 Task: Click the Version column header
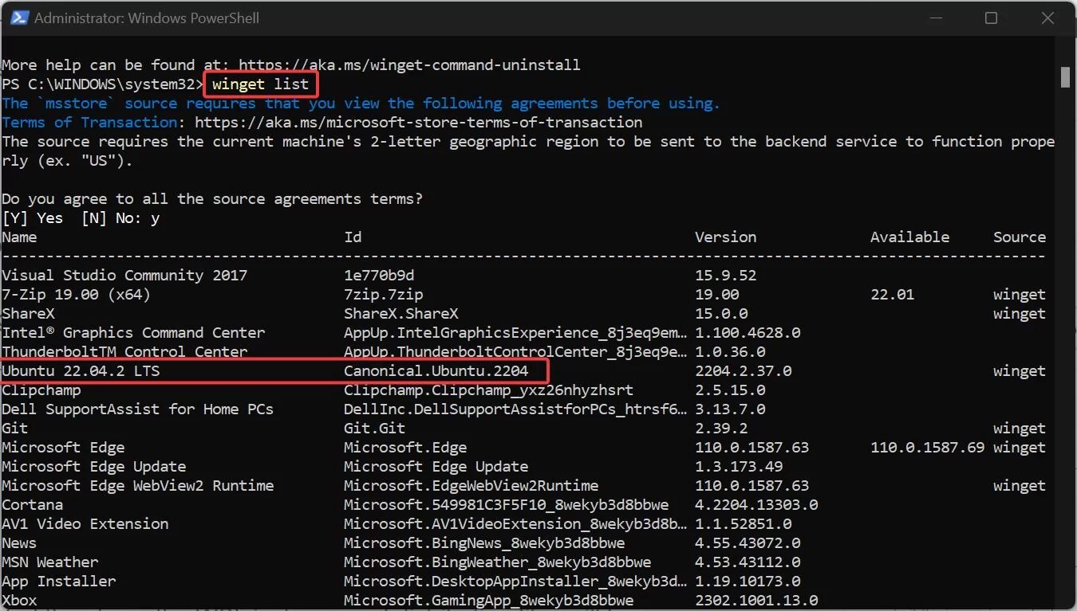[725, 237]
